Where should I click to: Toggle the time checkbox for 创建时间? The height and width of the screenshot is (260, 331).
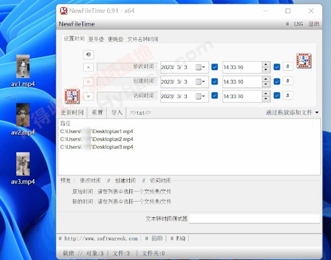point(276,81)
